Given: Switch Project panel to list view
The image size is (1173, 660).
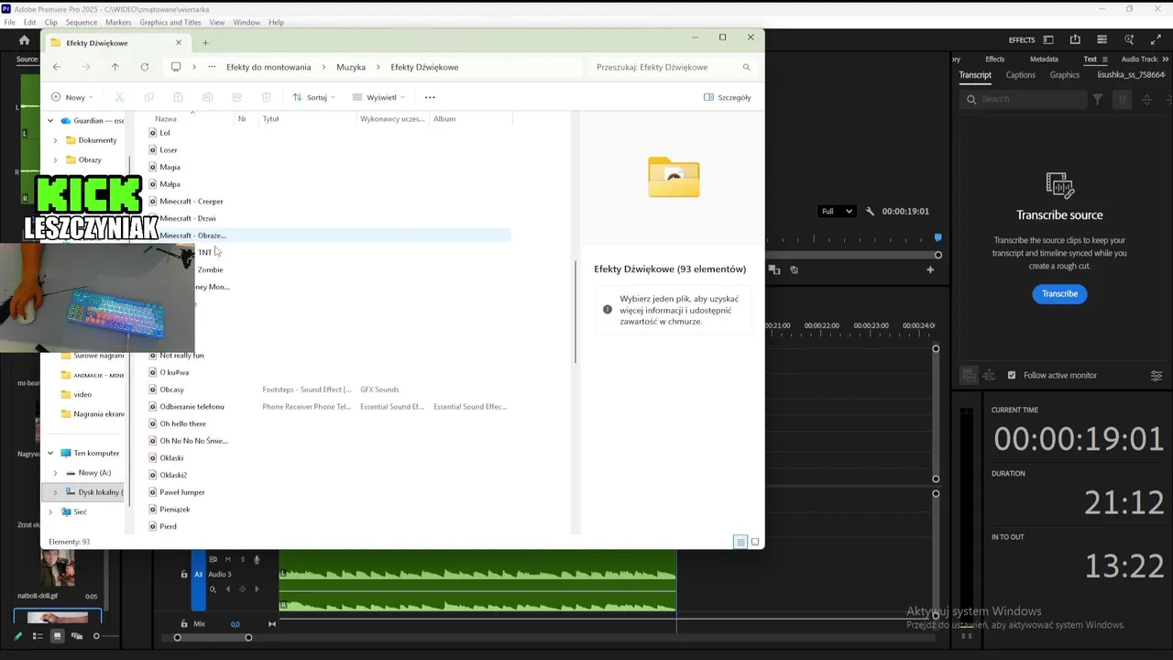Looking at the screenshot, I should [38, 636].
